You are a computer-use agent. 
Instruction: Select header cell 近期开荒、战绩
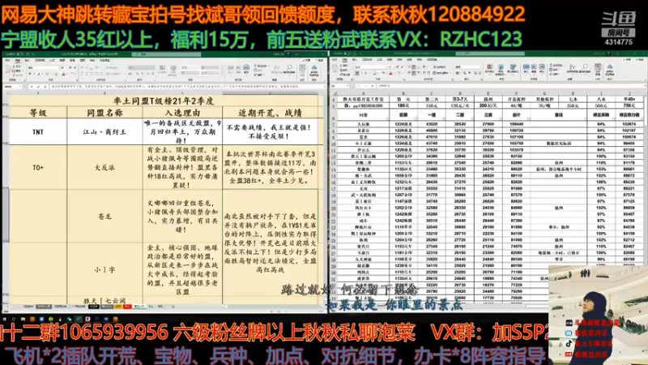pos(271,113)
